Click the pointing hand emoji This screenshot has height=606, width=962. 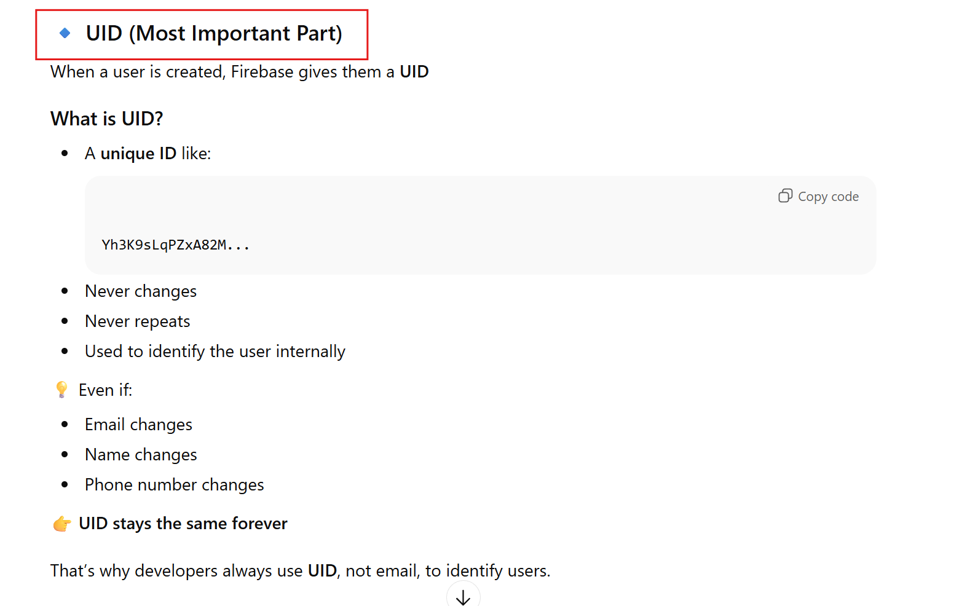[x=62, y=524]
